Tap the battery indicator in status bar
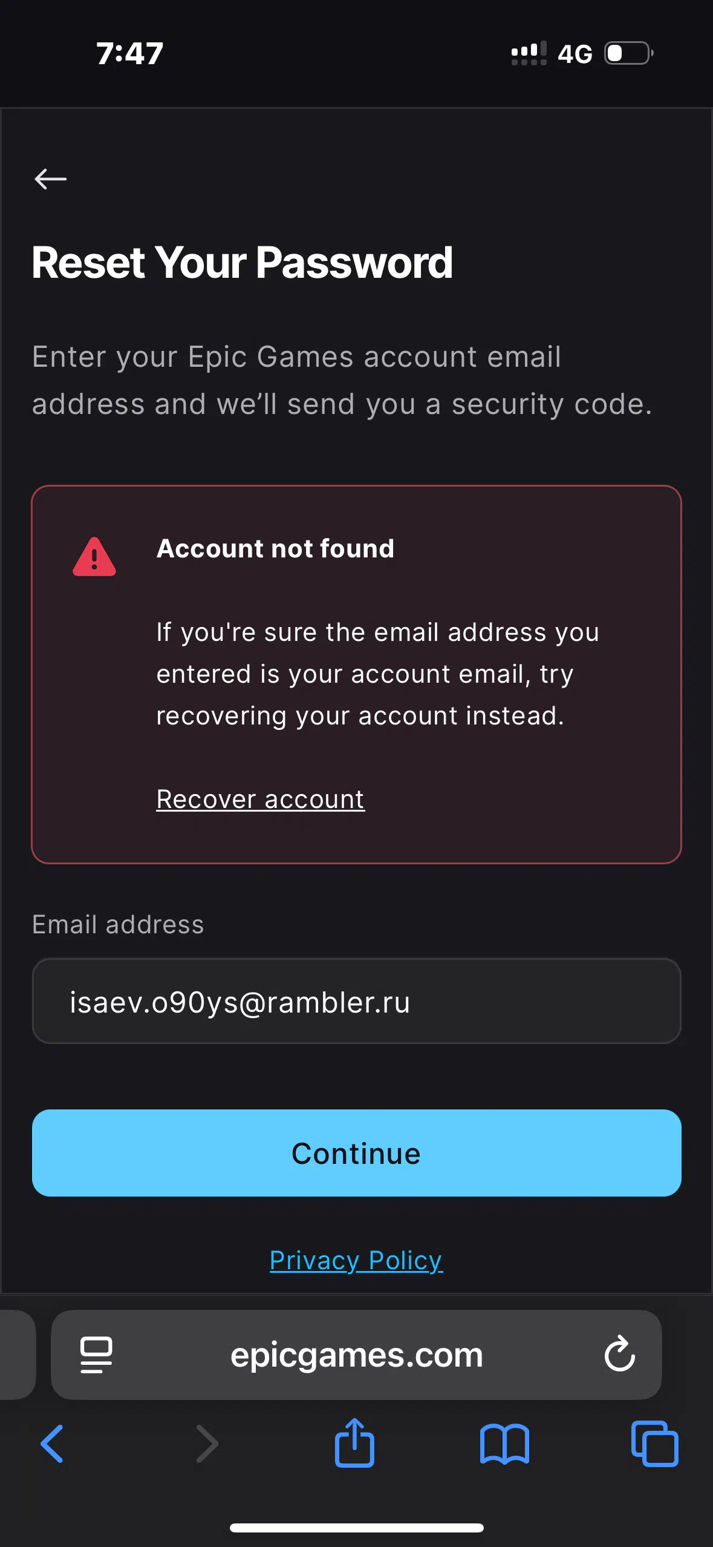 pos(629,53)
